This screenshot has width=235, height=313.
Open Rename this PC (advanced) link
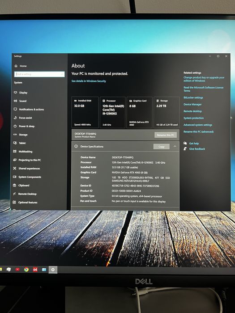(198, 131)
